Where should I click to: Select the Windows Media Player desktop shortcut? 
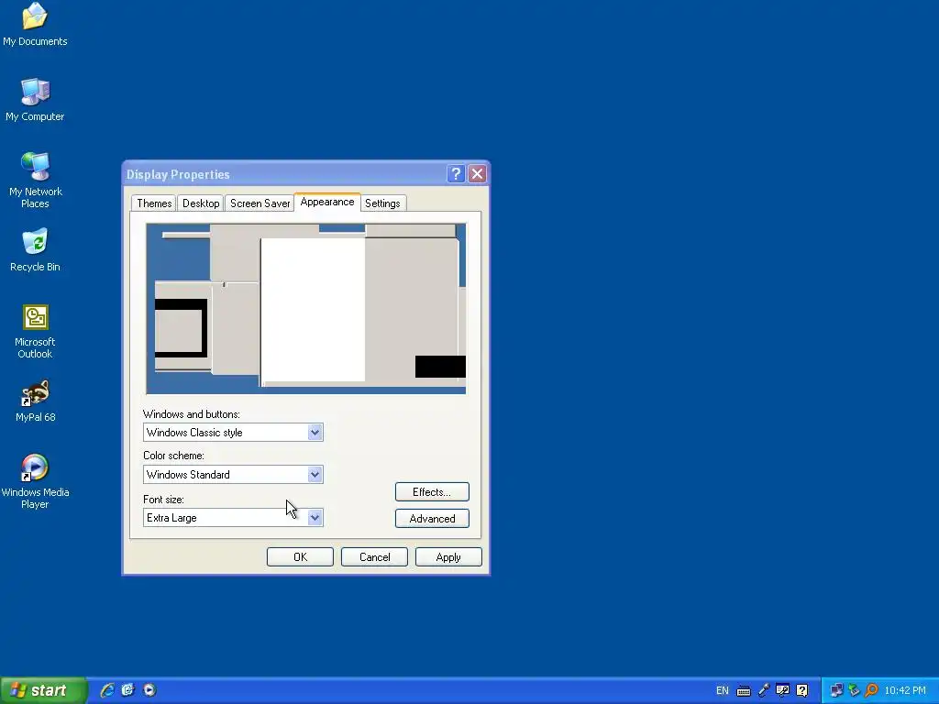point(35,481)
